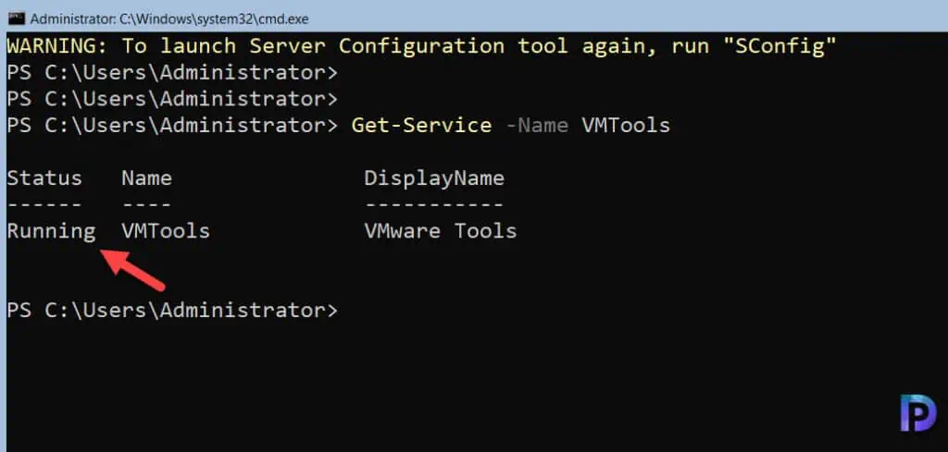Click the 'VMware Tools' display name
Screen dimensions: 948x452
[x=440, y=231]
